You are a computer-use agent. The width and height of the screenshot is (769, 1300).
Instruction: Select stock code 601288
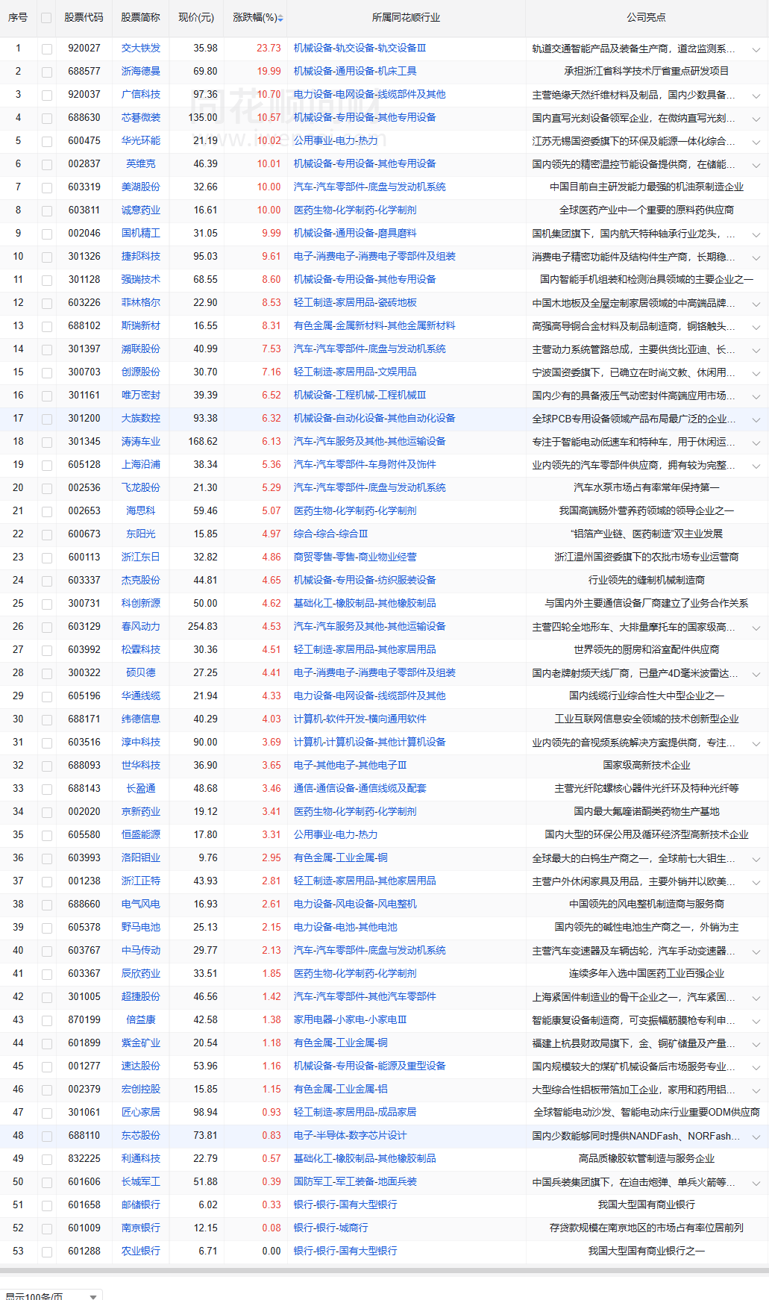coord(84,1251)
